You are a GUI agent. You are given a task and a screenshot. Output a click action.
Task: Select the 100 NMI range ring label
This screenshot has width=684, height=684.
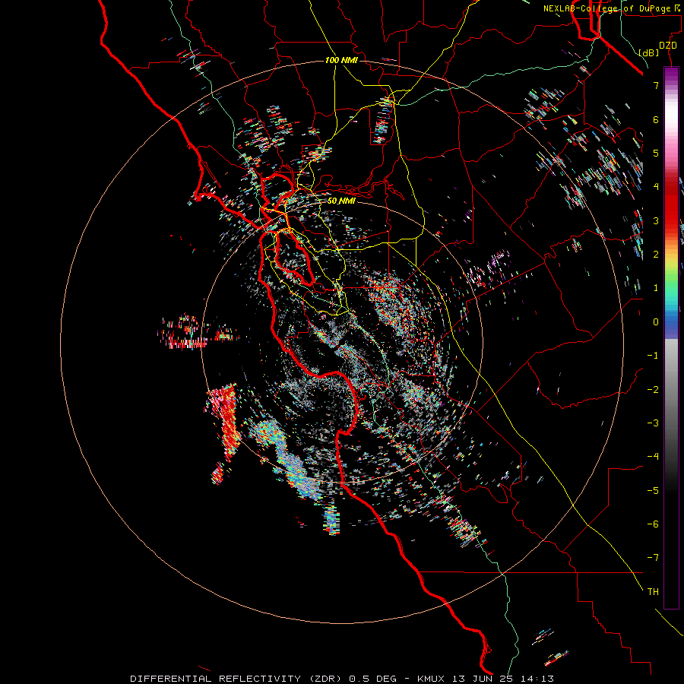(x=341, y=60)
